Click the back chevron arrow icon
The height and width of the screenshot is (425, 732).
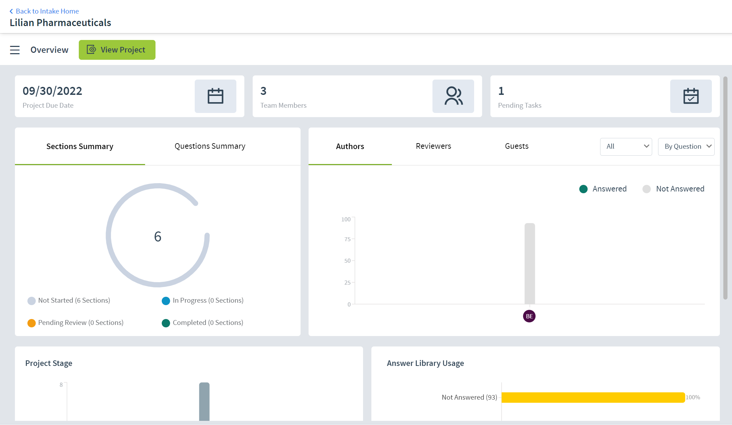pyautogui.click(x=11, y=11)
